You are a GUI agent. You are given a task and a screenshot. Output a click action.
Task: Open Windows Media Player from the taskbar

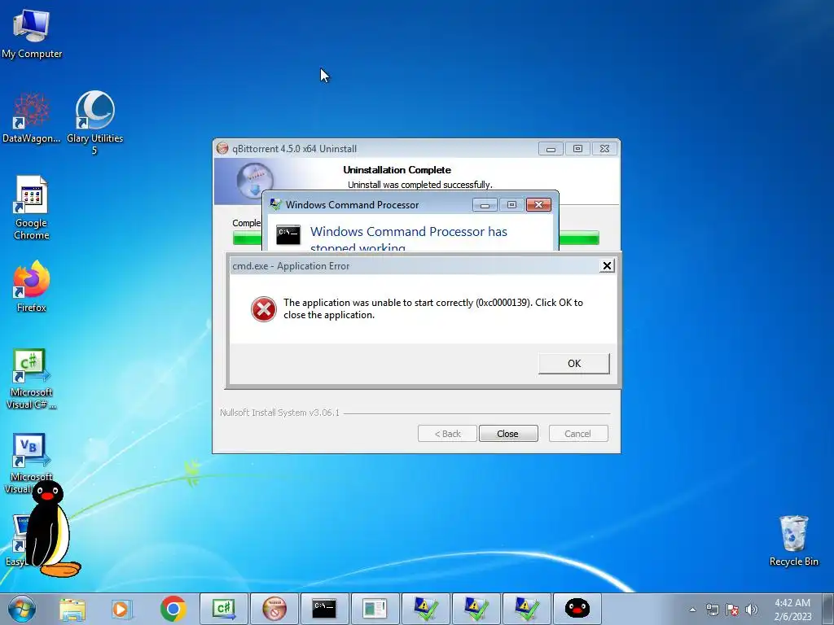click(121, 609)
